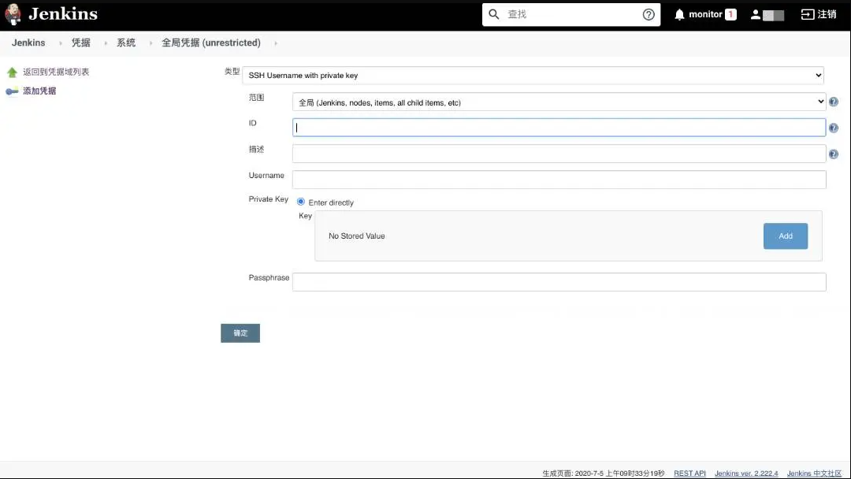The image size is (851, 479).
Task: Focus the Username input field
Action: 559,180
